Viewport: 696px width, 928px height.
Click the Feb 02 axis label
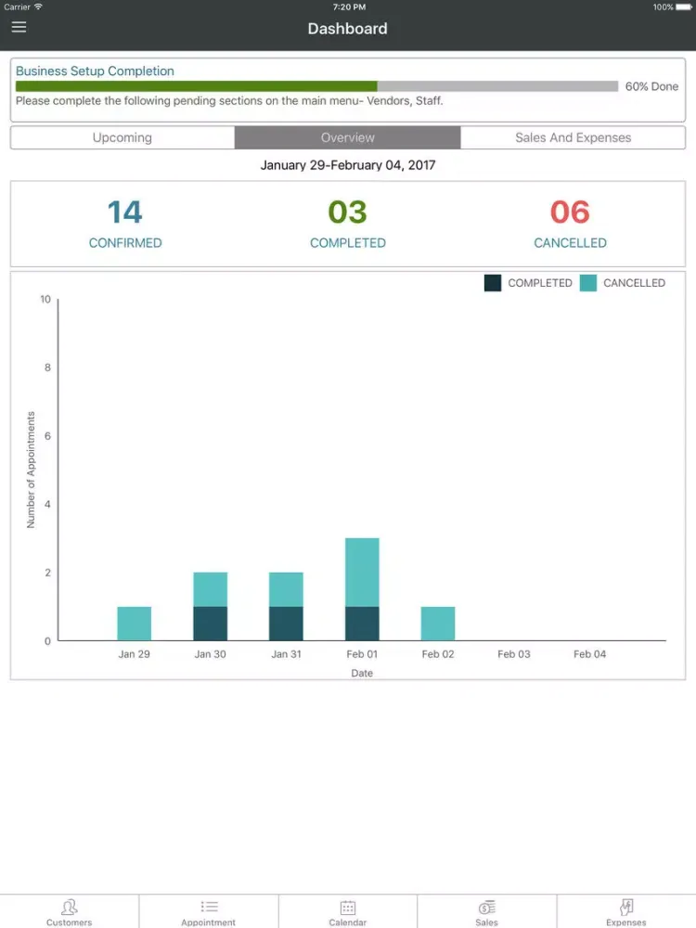[438, 654]
